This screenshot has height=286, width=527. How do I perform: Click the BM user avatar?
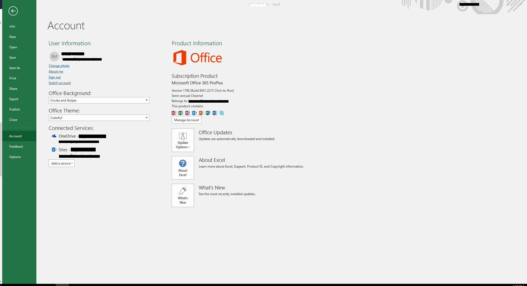coord(54,56)
